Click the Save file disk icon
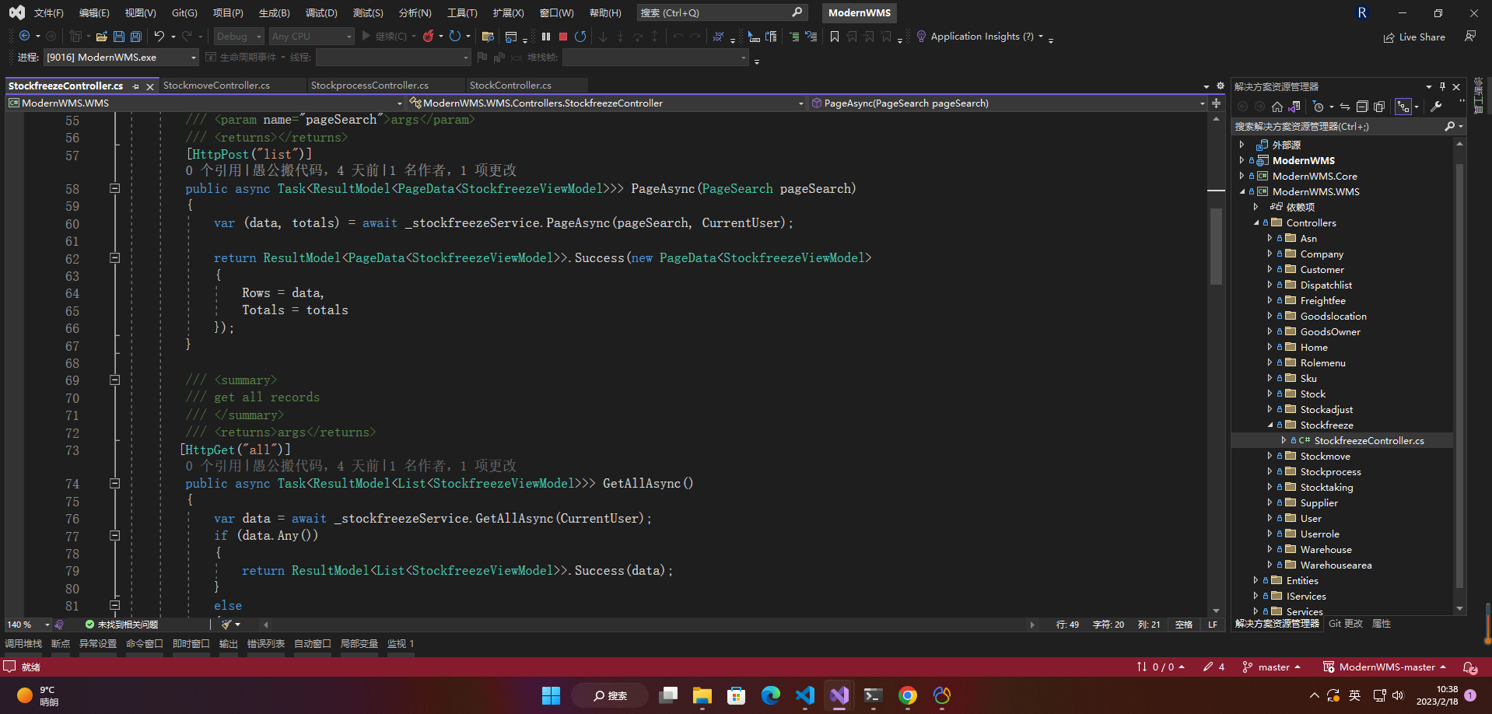 coord(119,36)
